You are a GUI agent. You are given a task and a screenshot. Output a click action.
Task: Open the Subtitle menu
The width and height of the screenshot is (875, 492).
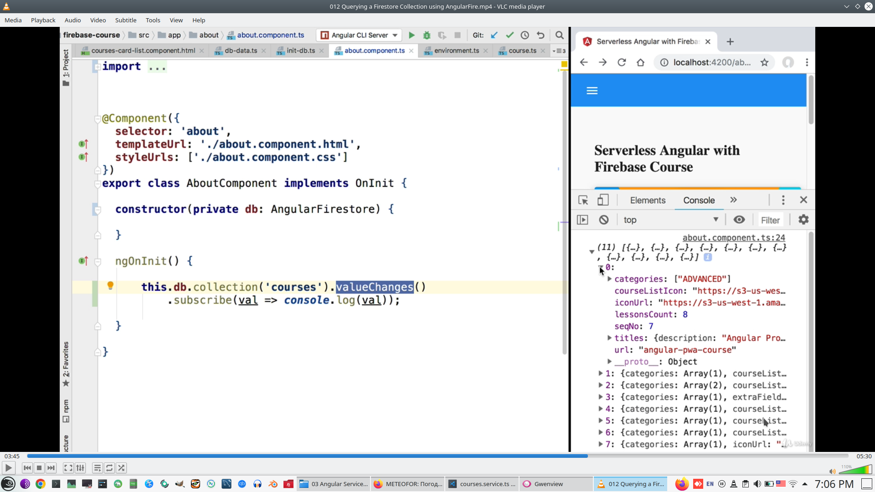coord(125,20)
